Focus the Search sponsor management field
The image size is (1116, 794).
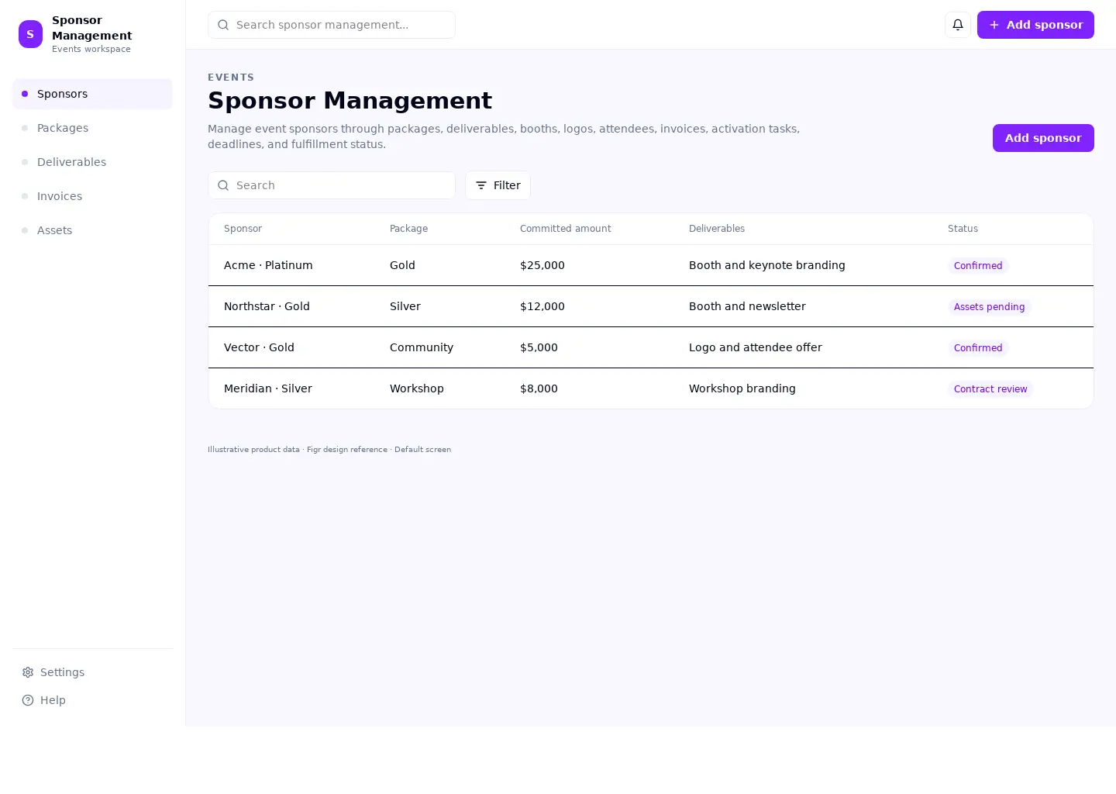click(332, 25)
